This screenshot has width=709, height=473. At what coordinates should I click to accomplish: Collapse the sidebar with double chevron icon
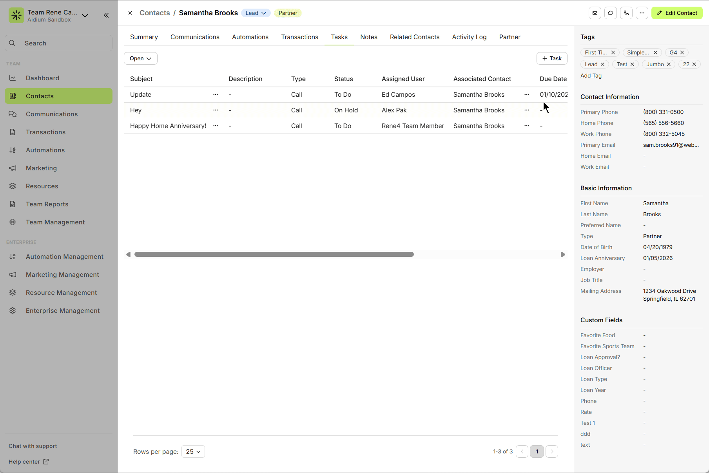(106, 15)
